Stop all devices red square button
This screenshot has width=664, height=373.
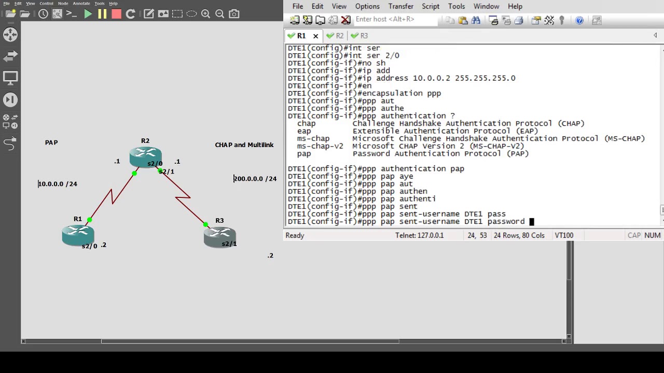coord(116,14)
